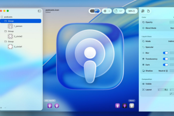The height and width of the screenshot is (116, 174).
Task: Click the podcasts.icon document title
Action: pyautogui.click(x=52, y=10)
